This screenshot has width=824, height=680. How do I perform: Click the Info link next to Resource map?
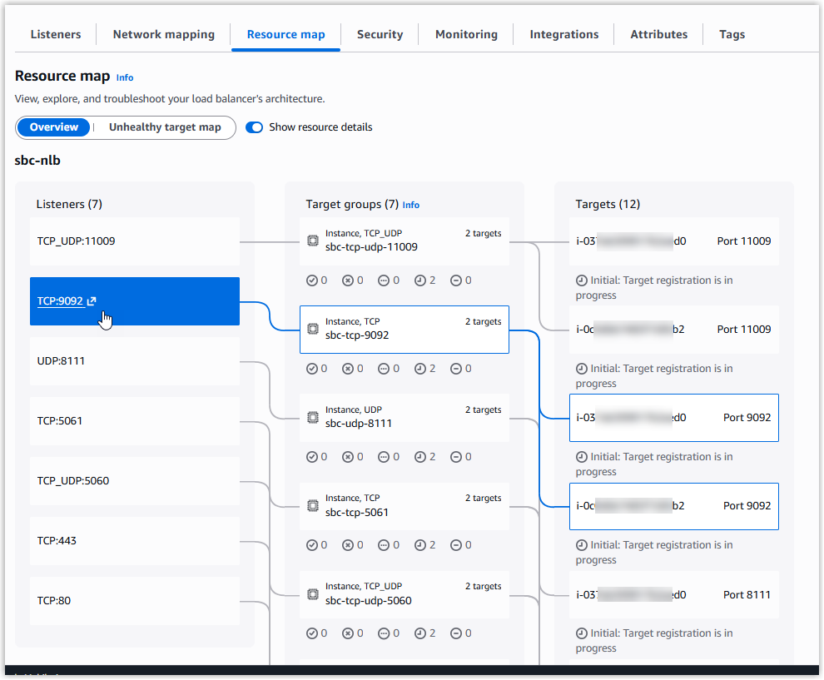(x=125, y=77)
